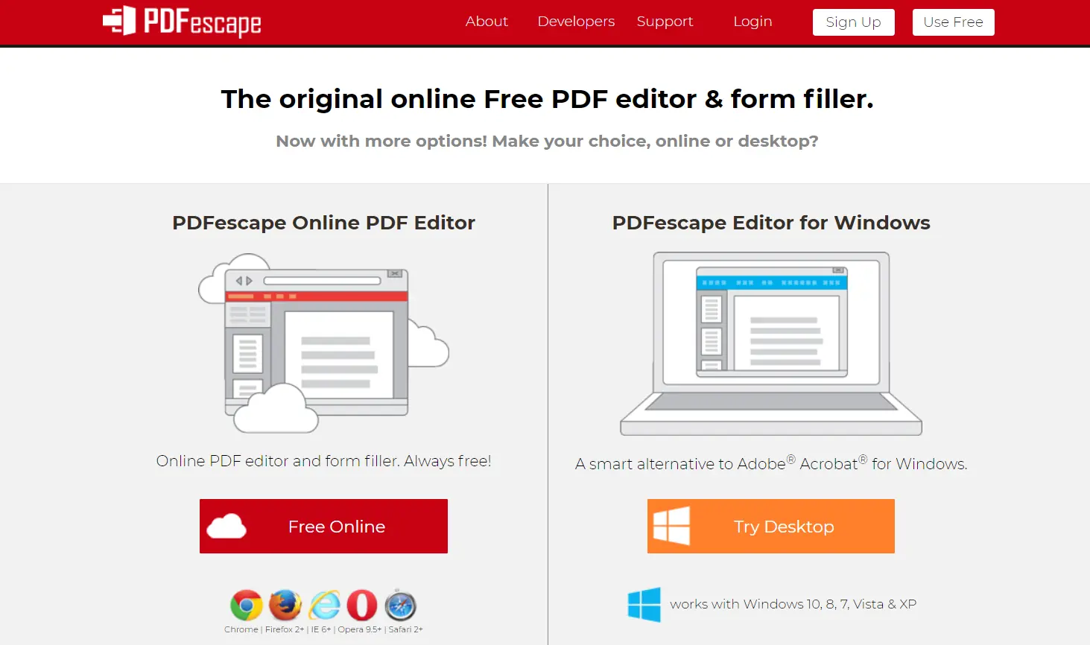Open the About menu item
The width and height of the screenshot is (1090, 645).
click(x=487, y=22)
